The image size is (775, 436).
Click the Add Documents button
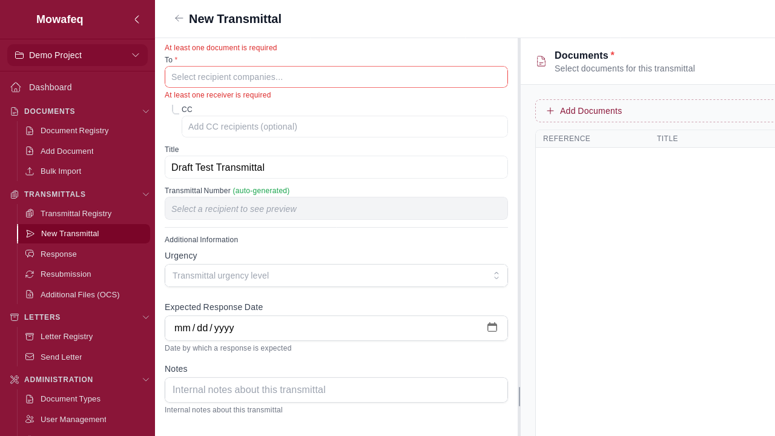(584, 111)
